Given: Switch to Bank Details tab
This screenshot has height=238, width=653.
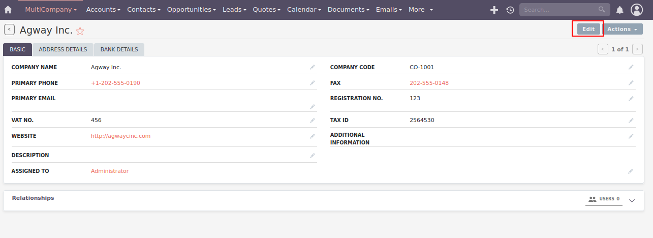Looking at the screenshot, I should (x=119, y=49).
